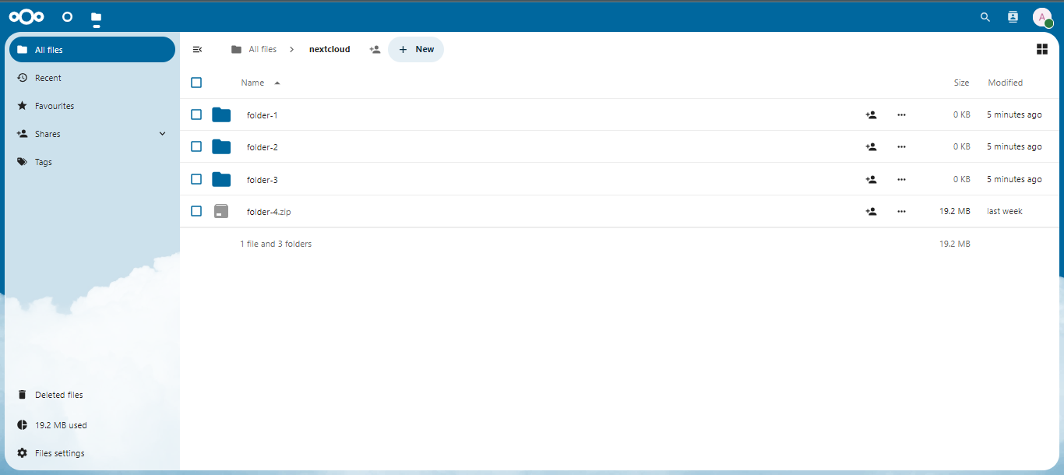Screen dimensions: 1064x475
Task: Open the search magnifier icon
Action: click(x=985, y=16)
